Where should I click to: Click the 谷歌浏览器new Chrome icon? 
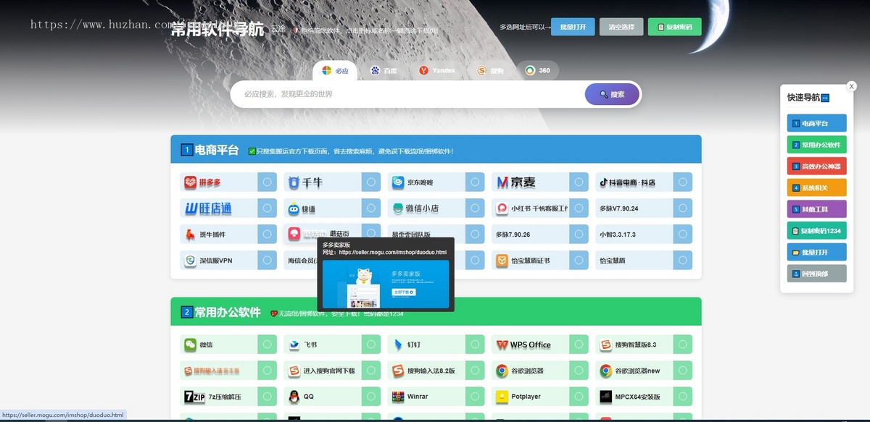606,371
